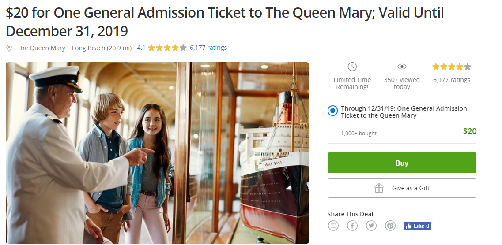
Task: Select the One General Admission radio option
Action: click(x=332, y=110)
